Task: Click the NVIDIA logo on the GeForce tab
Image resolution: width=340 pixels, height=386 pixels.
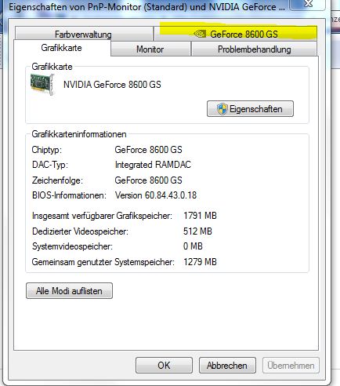Action: [200, 34]
